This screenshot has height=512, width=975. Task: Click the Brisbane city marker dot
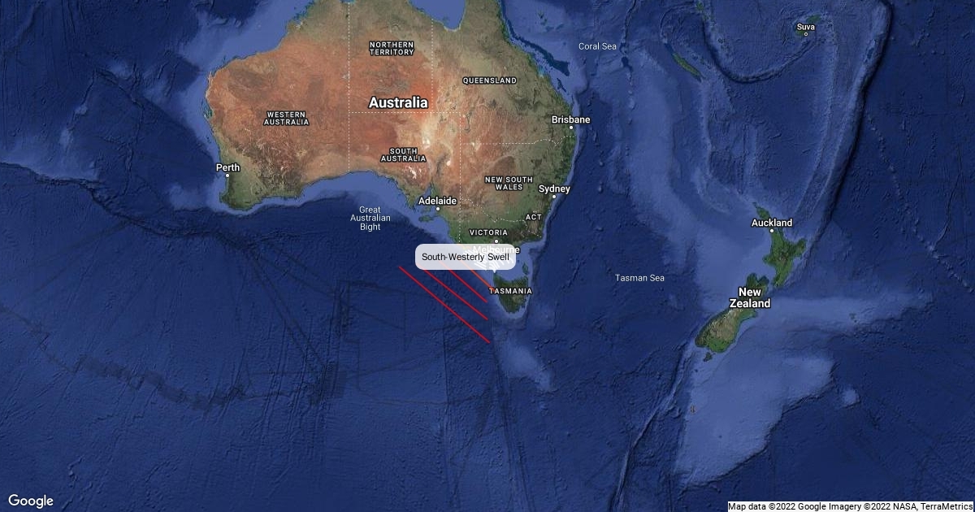point(571,128)
